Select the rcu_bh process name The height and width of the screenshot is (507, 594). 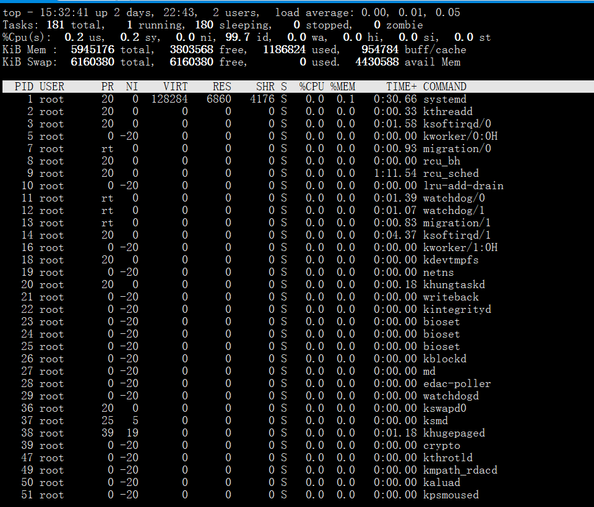(442, 161)
